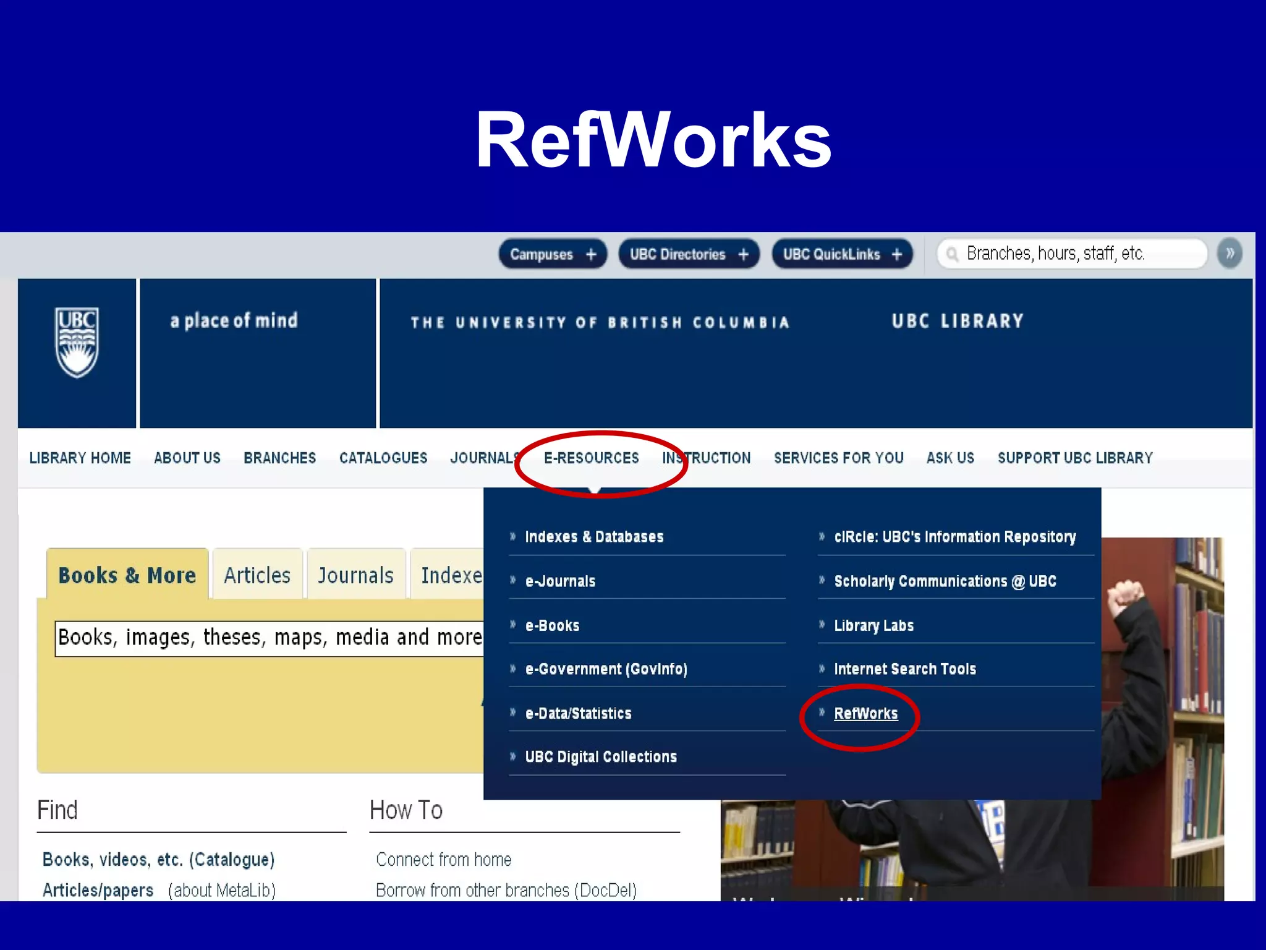Open the RefWorks link
The width and height of the screenshot is (1266, 950).
click(865, 714)
